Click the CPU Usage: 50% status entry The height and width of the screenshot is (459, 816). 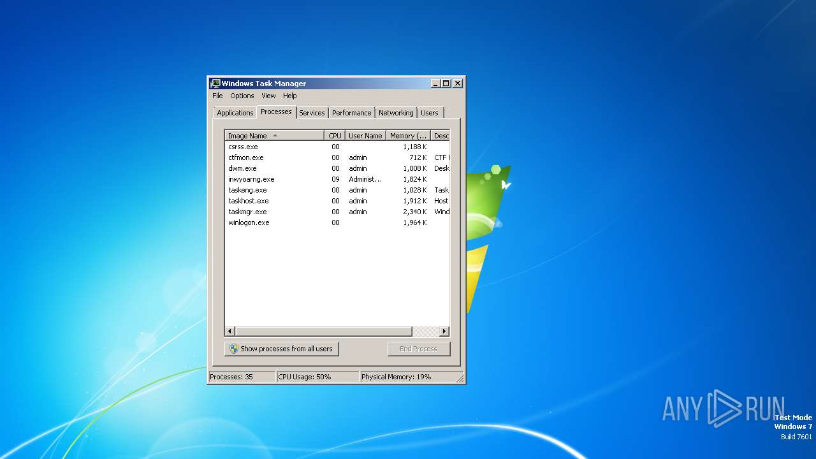(x=317, y=377)
